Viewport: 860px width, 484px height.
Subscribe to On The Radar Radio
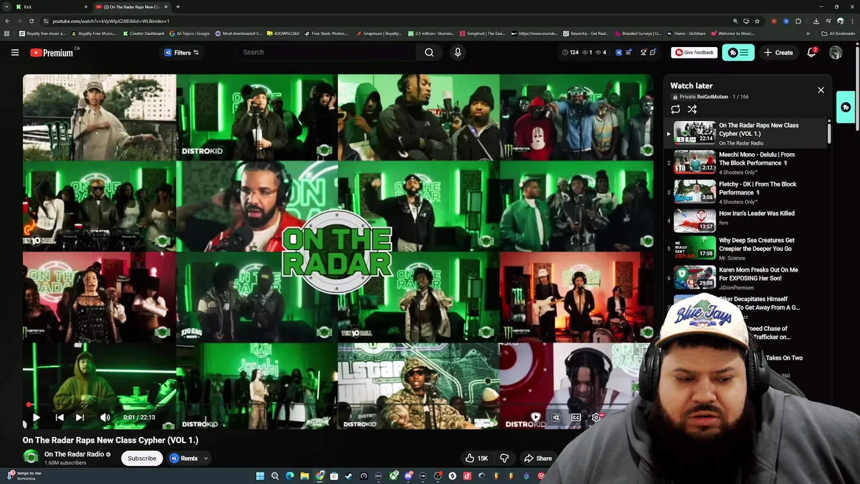(142, 458)
